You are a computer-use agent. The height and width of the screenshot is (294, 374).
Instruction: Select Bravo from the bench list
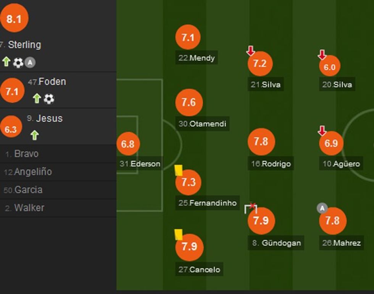[26, 154]
